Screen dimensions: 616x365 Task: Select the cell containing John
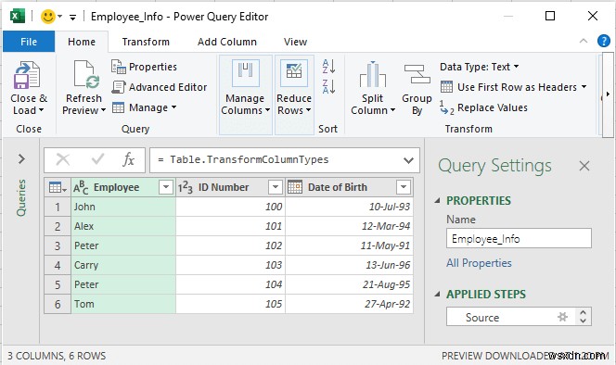[x=123, y=207]
